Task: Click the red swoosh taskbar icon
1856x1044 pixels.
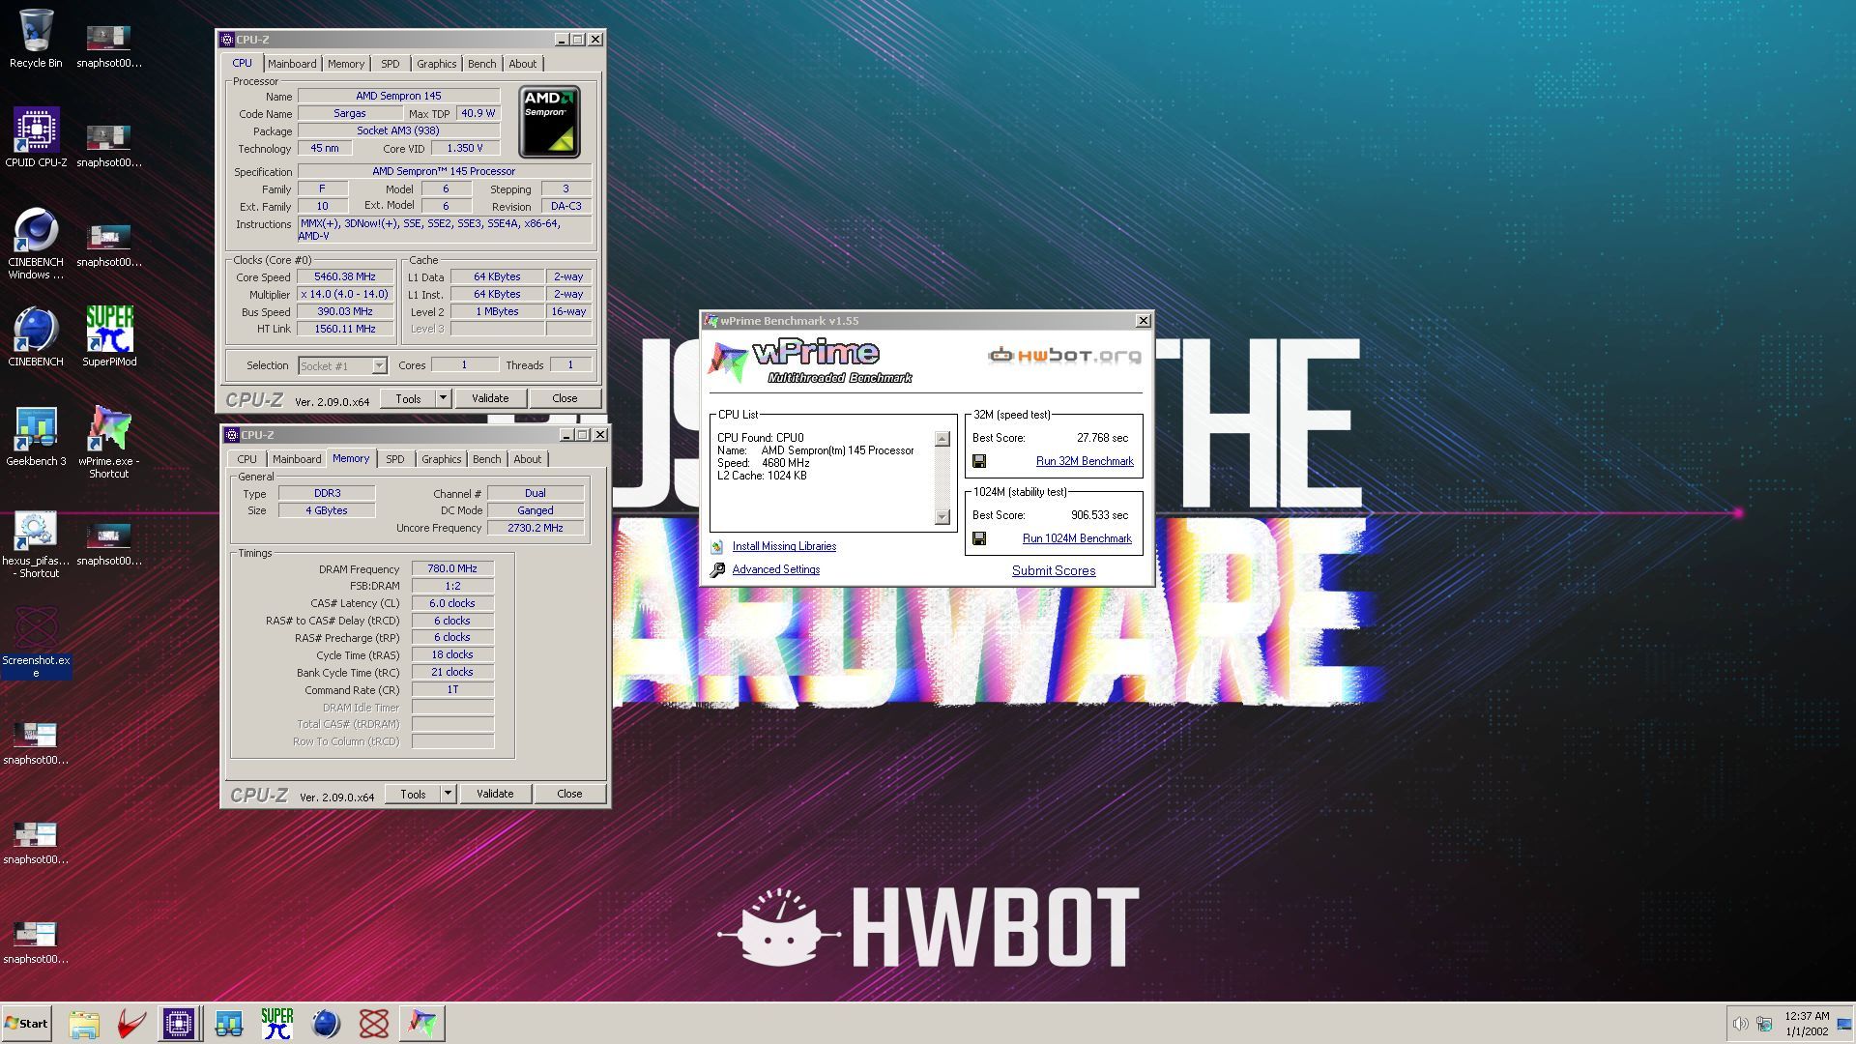Action: click(131, 1023)
